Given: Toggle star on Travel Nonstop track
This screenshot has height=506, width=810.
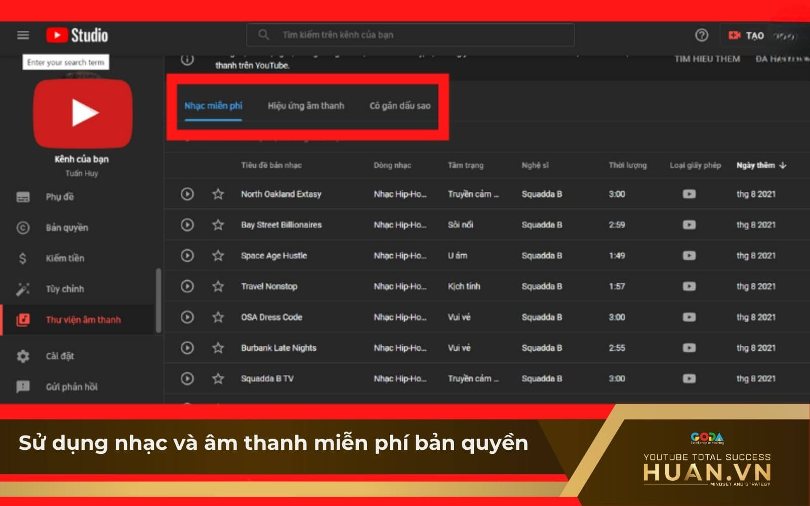Looking at the screenshot, I should [x=218, y=286].
